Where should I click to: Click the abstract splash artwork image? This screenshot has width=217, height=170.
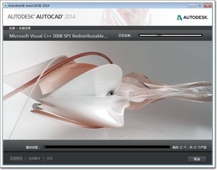pyautogui.click(x=108, y=90)
